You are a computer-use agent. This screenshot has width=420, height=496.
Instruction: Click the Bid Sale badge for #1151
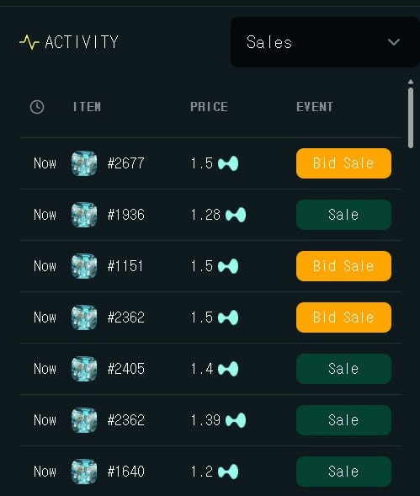[x=343, y=266]
